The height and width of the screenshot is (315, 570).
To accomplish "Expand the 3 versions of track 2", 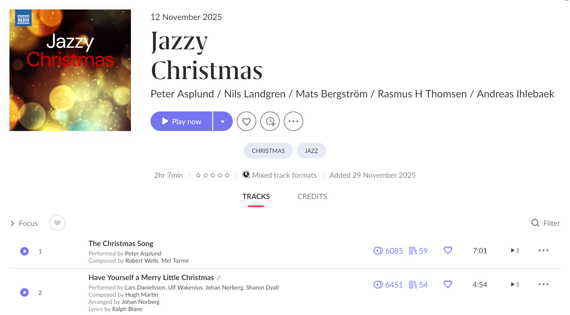I will pyautogui.click(x=515, y=285).
